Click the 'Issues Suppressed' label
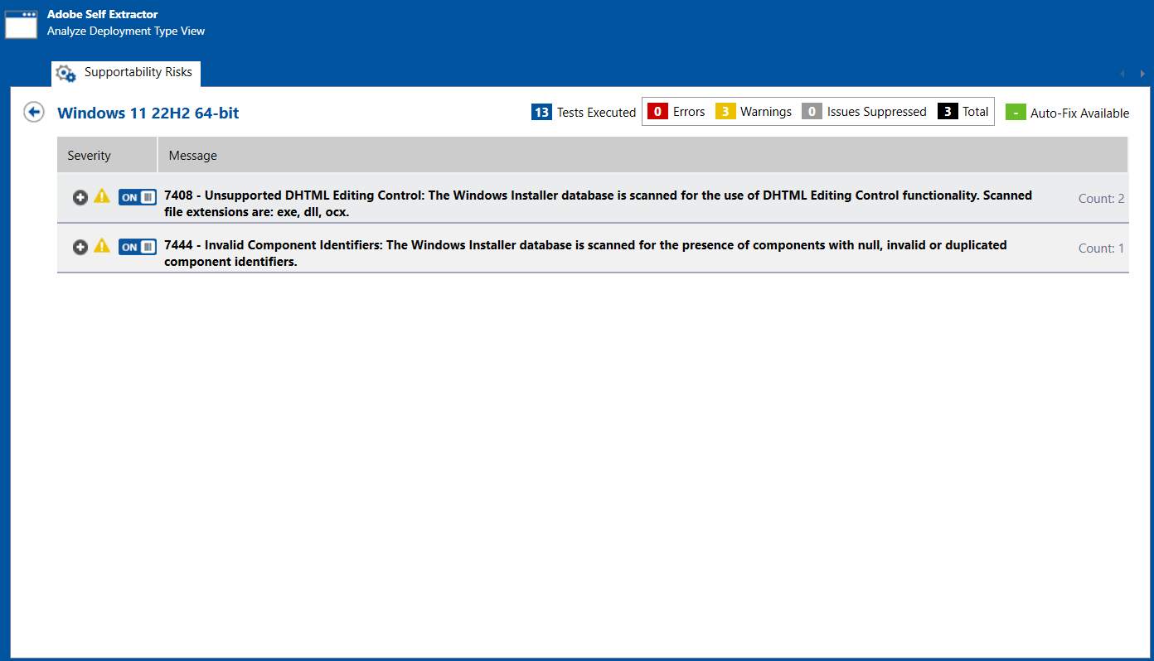 (876, 112)
